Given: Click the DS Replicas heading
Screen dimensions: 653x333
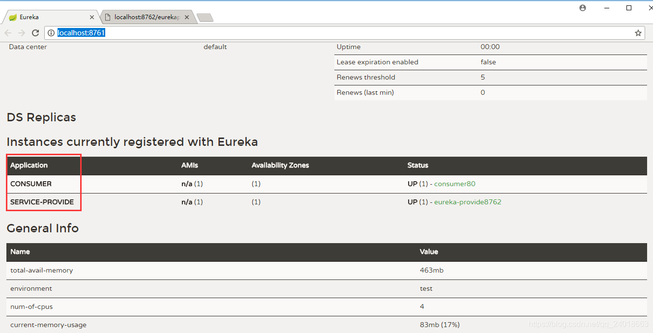Looking at the screenshot, I should 41,117.
